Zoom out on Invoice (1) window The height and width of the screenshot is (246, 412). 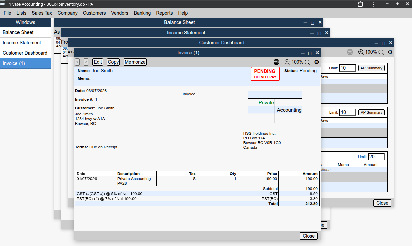coord(307,62)
